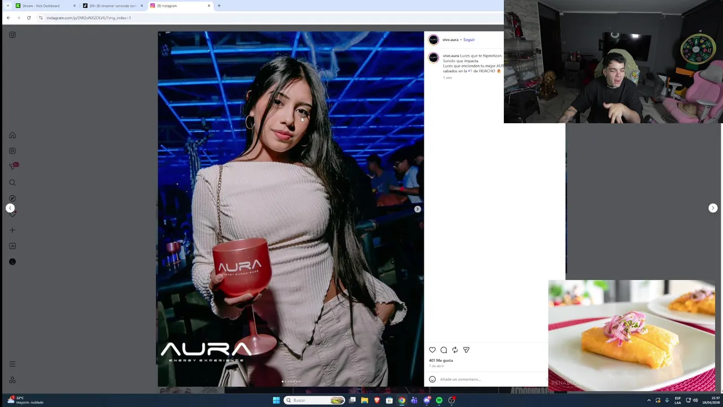Viewport: 723px width, 407px height.
Task: Click the taskbar Buscar search box
Action: pyautogui.click(x=314, y=400)
